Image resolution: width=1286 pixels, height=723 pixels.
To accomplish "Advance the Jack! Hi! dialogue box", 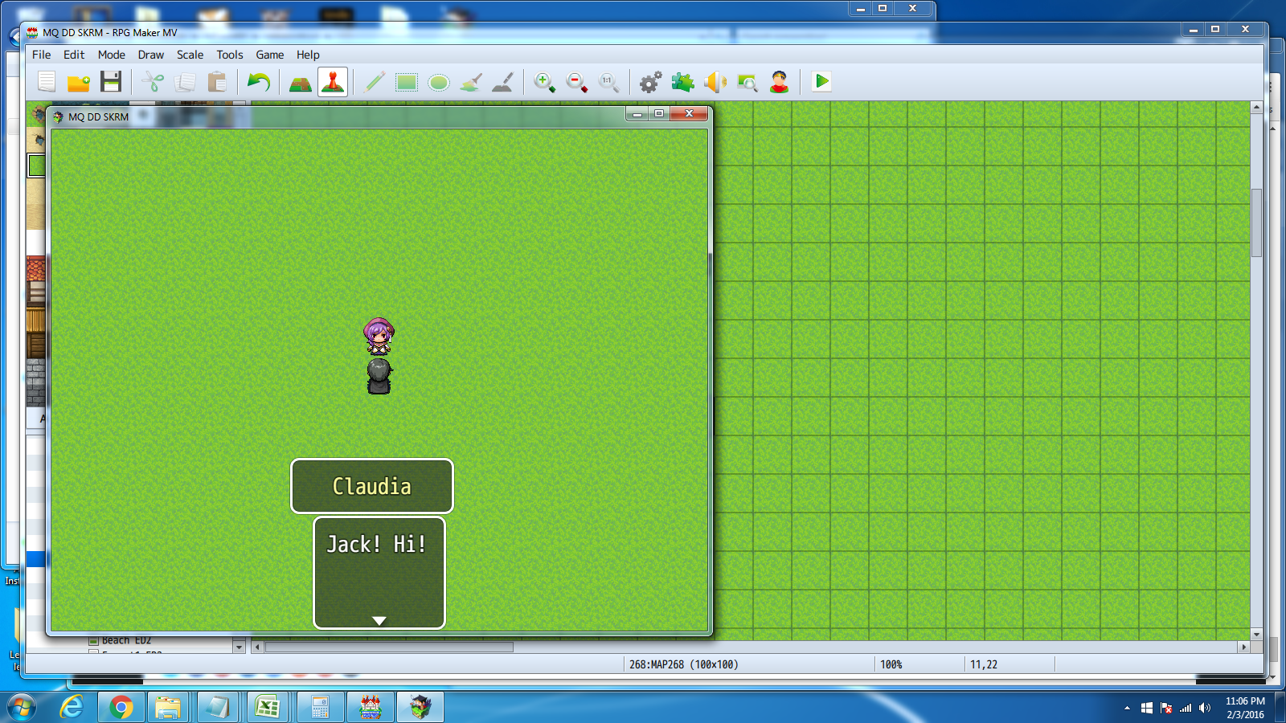I will click(379, 572).
